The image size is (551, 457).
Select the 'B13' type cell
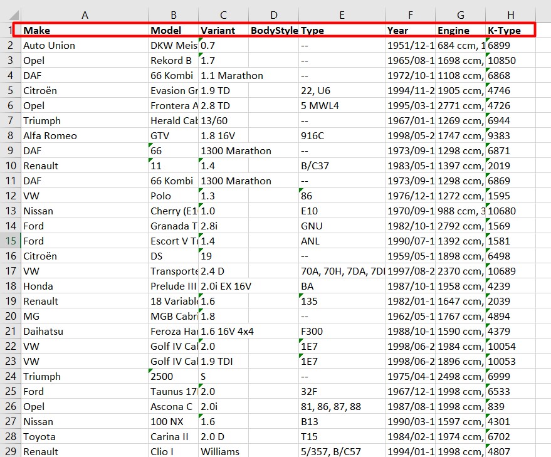(342, 421)
